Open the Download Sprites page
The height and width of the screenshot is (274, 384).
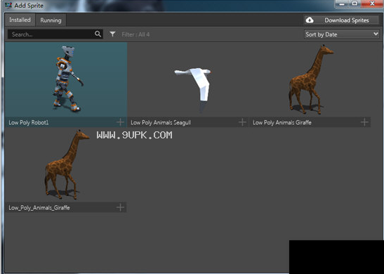pos(341,20)
